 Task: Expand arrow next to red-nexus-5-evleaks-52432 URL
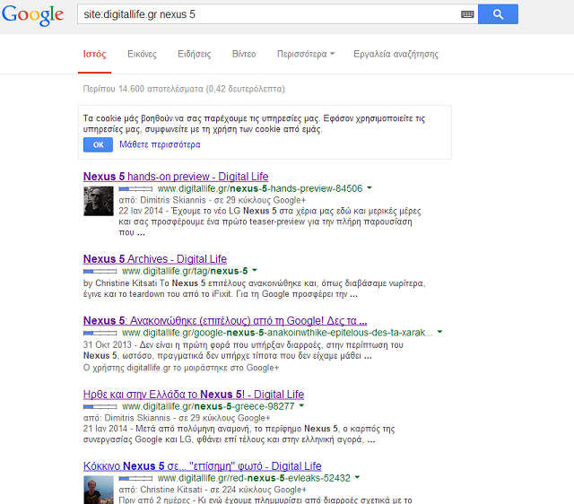tap(357, 477)
